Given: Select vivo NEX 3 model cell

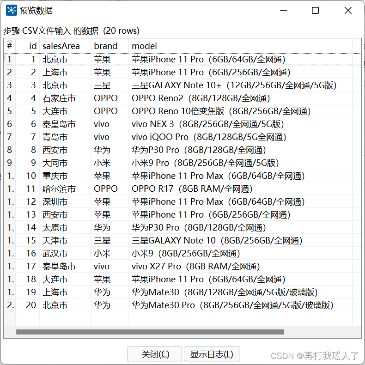Looking at the screenshot, I should [240, 124].
